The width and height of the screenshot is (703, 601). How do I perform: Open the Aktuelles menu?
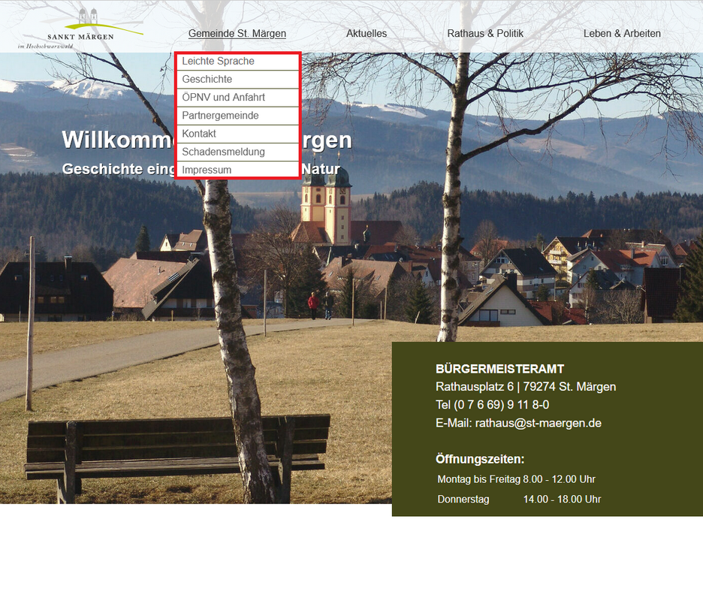click(367, 34)
